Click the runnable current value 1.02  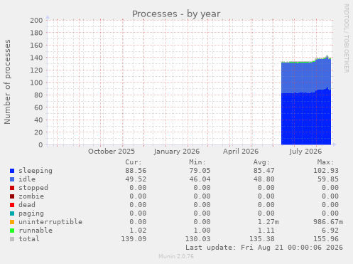(x=138, y=231)
